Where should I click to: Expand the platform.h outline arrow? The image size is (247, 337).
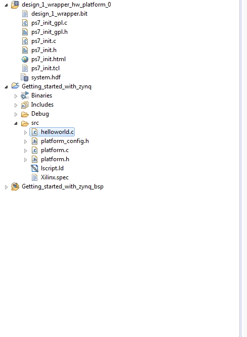pos(25,160)
